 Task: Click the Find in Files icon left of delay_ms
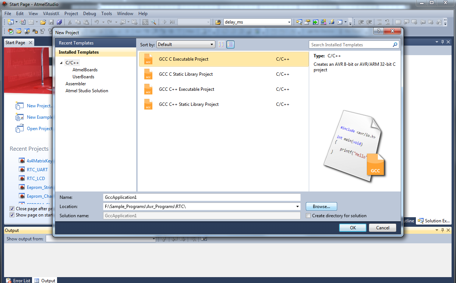218,22
